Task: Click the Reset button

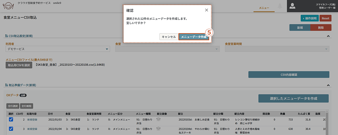Action: (325, 18)
